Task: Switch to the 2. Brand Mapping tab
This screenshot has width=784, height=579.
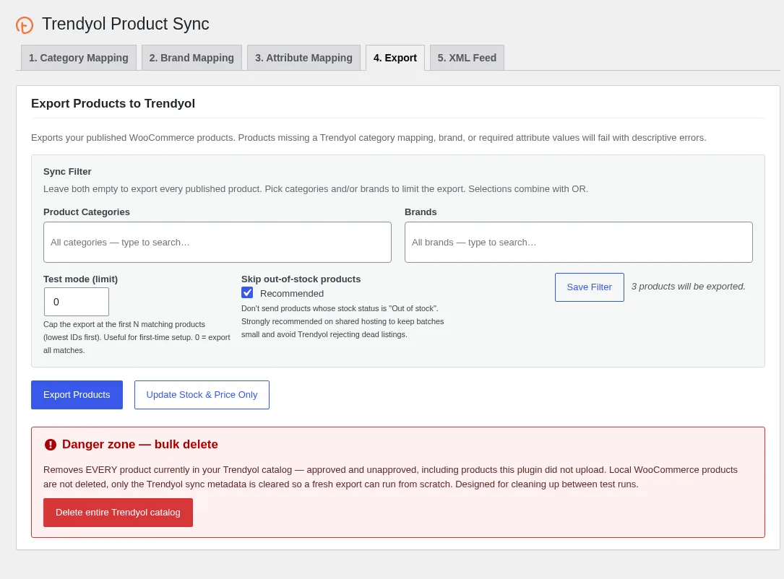Action: [x=191, y=58]
